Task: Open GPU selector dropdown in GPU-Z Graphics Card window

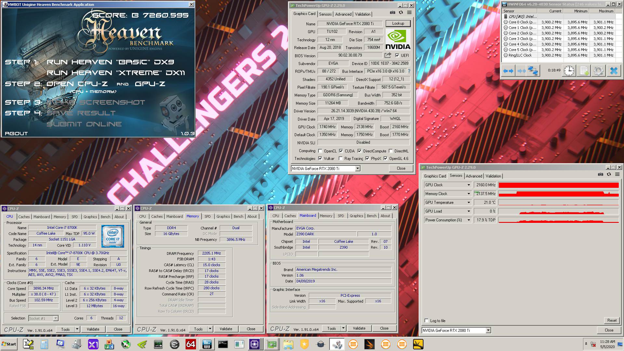Action: click(357, 168)
